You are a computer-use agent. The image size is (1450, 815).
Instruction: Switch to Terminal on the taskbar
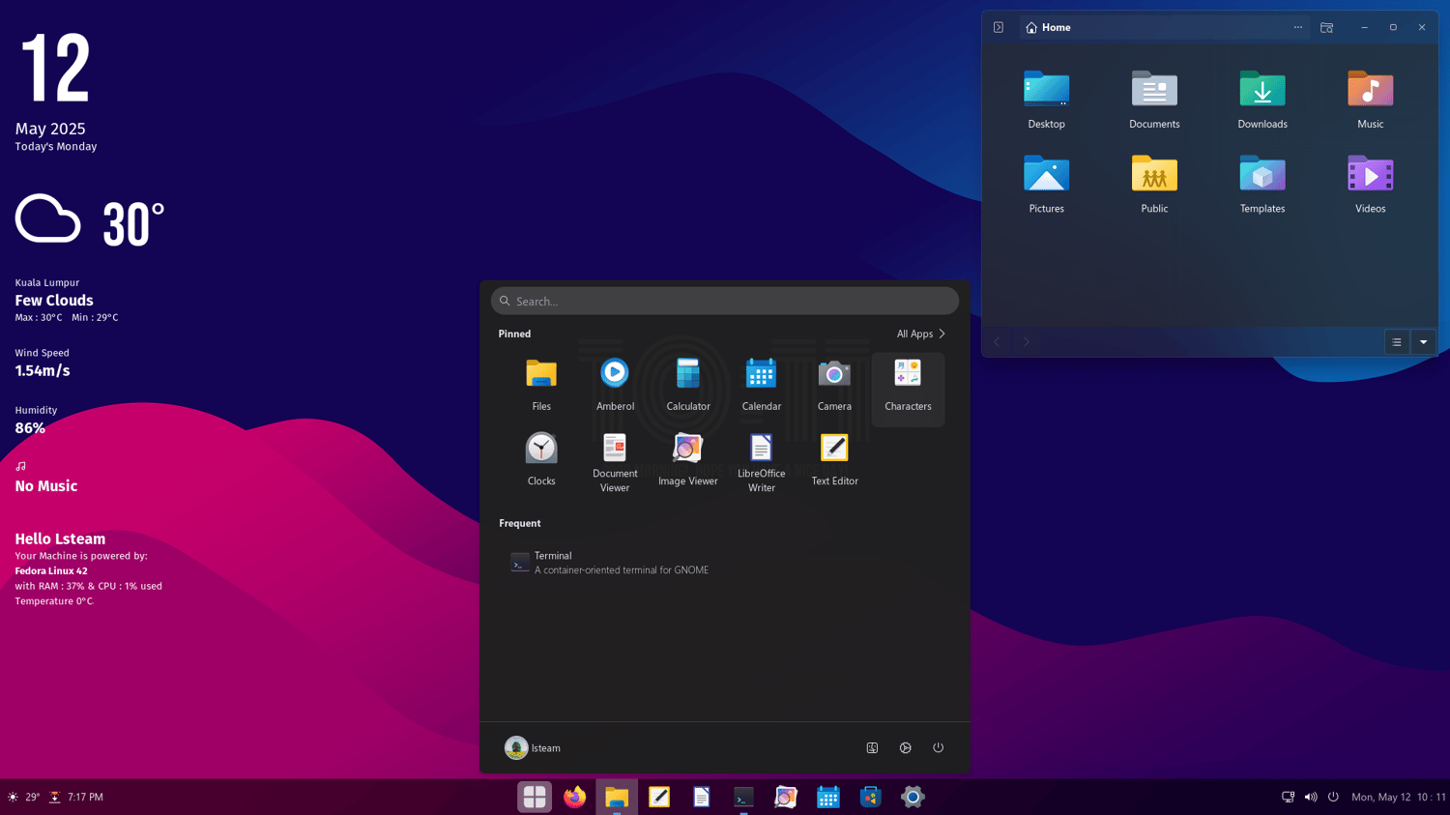743,797
